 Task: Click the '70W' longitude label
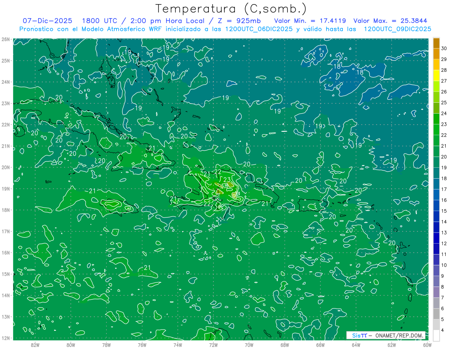pyautogui.click(x=249, y=345)
